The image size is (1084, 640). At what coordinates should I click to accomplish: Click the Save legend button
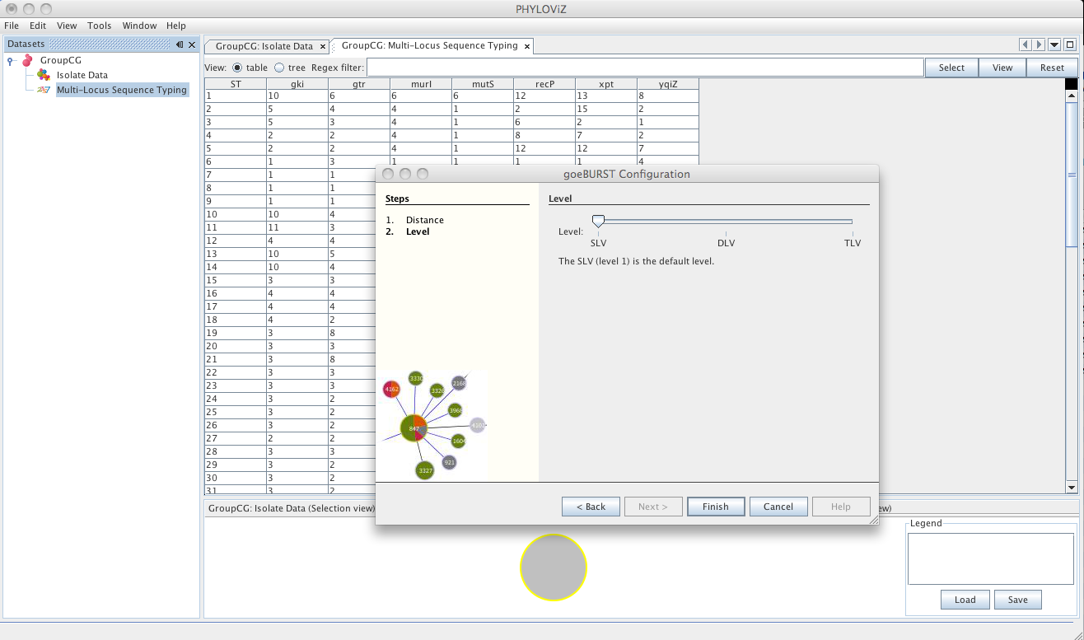[x=1018, y=600]
